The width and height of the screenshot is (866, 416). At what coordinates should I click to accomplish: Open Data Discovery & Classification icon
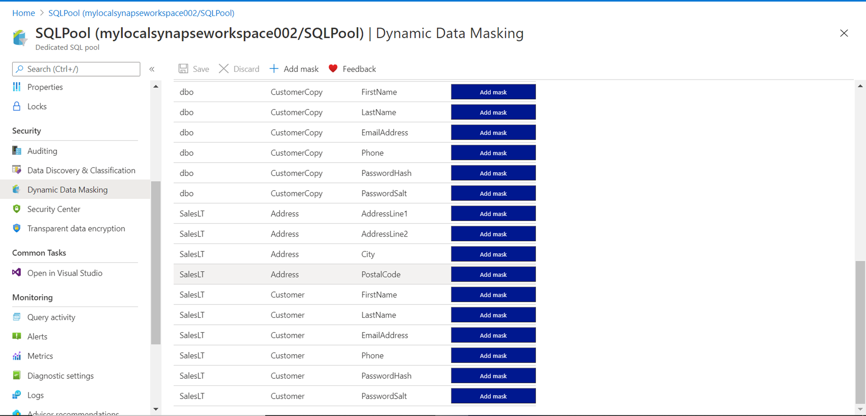point(17,170)
